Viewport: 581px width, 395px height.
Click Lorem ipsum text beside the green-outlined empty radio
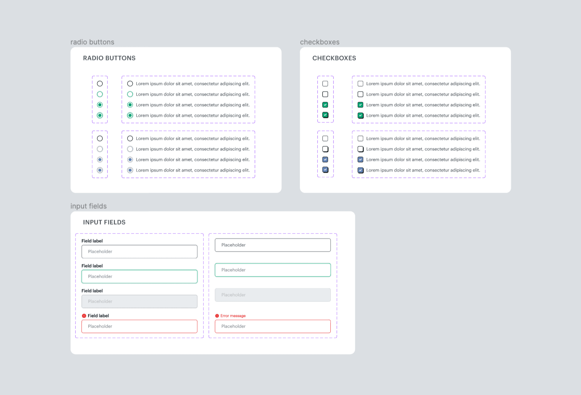click(x=193, y=94)
